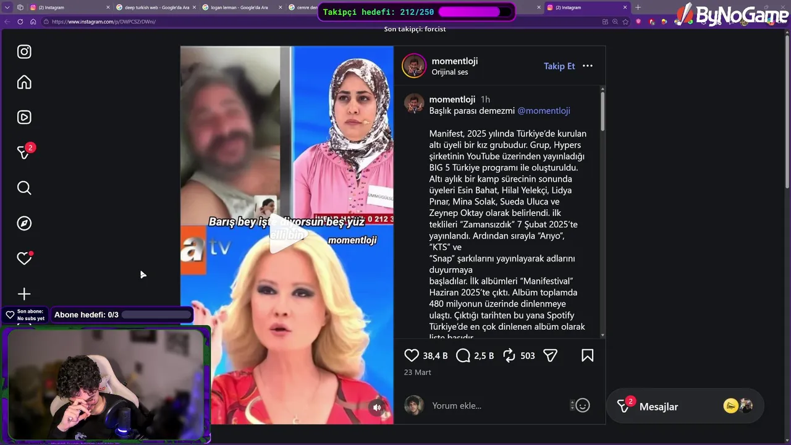
Task: Open Explore compass icon
Action: [24, 223]
